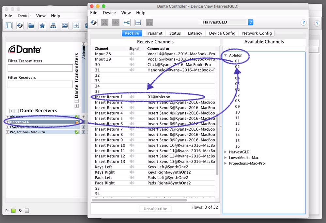Image resolution: width=326 pixels, height=223 pixels.
Task: Open the clock status monitor icon in Network View
Action: (65, 25)
